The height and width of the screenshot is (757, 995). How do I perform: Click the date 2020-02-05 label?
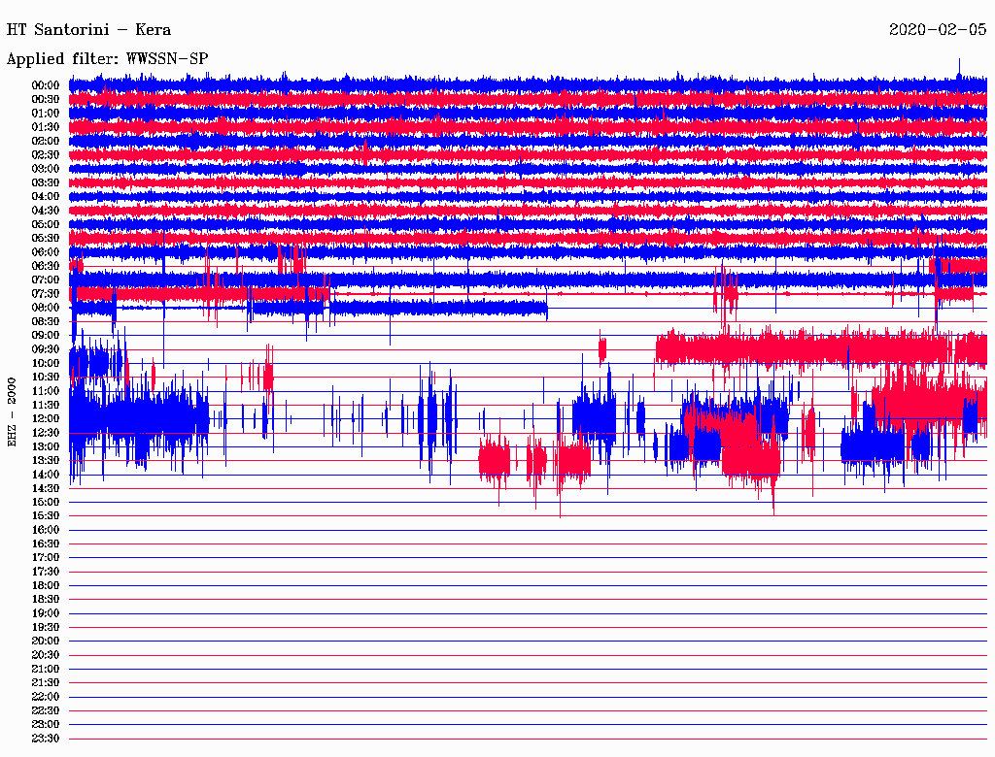tap(937, 29)
